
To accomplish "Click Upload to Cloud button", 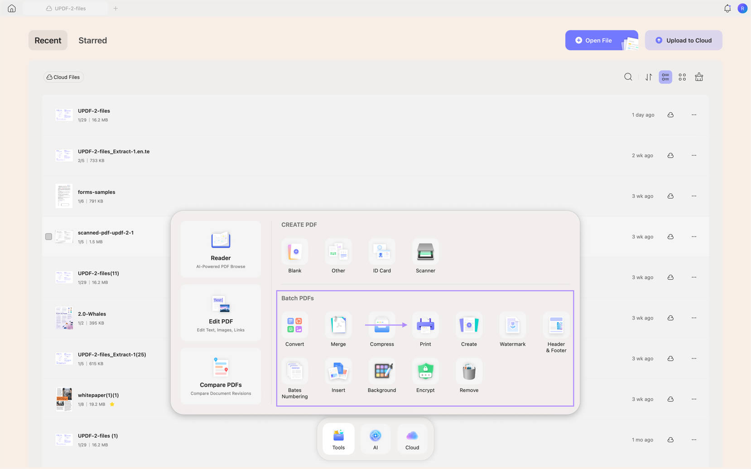I will tap(684, 40).
